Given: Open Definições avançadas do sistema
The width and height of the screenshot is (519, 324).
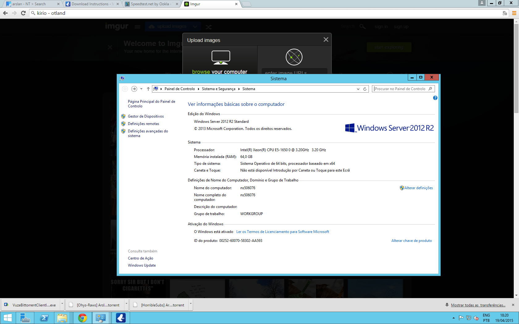Looking at the screenshot, I should (x=148, y=133).
